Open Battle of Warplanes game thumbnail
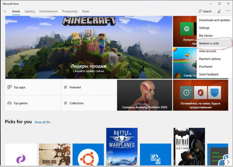This screenshot has width=233, height=167. click(122, 147)
